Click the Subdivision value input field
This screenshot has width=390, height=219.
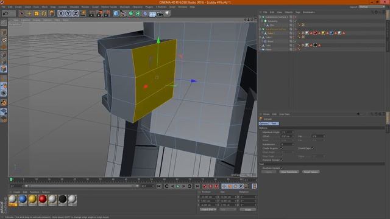[287, 144]
